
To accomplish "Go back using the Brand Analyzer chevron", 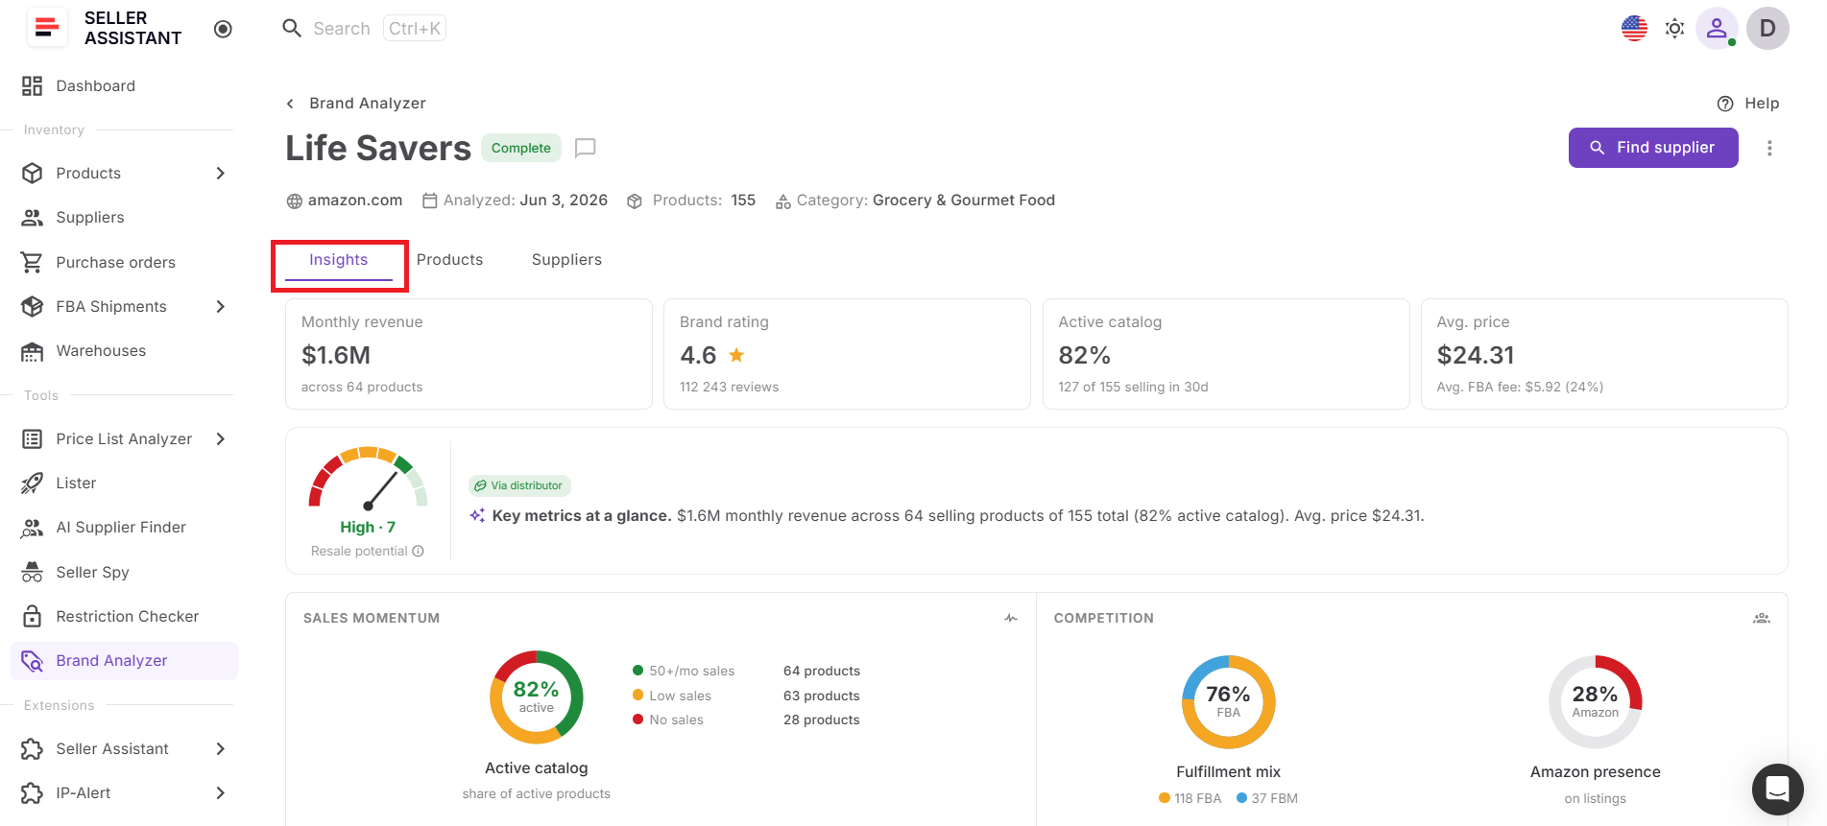I will pos(290,104).
